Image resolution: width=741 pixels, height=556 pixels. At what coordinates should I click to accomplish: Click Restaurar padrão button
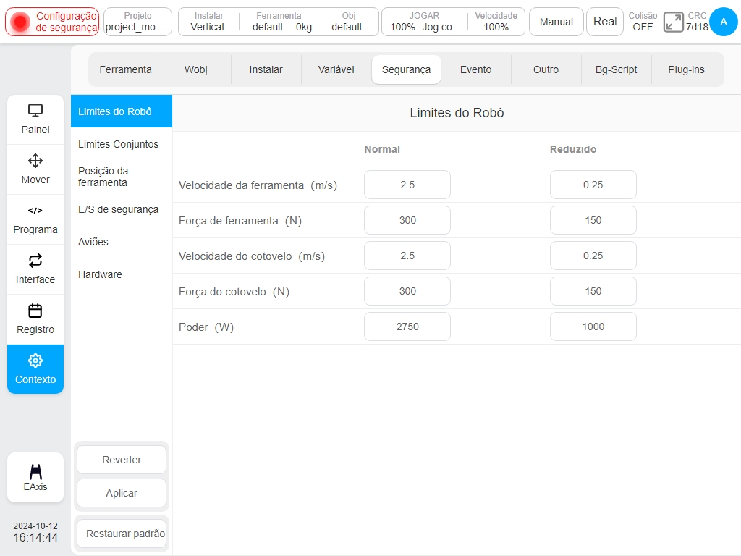coord(122,534)
